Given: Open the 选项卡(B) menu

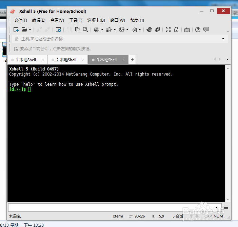Looking at the screenshot, I should (96, 20).
